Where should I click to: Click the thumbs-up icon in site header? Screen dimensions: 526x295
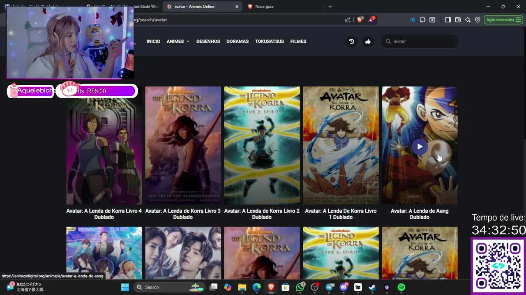368,41
